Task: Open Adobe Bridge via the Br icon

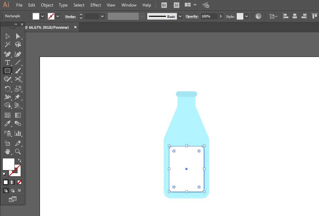Action: pos(164,5)
